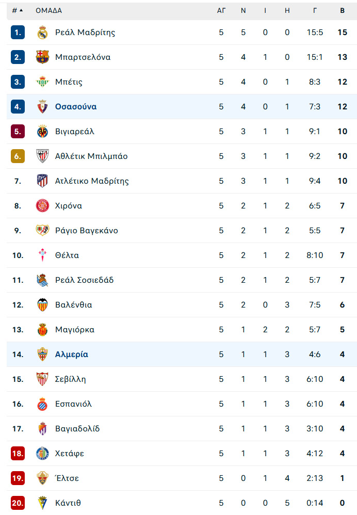Screen dimensions: 357x515
Task: Click the Atlético Madrid crest
Action: (42, 181)
